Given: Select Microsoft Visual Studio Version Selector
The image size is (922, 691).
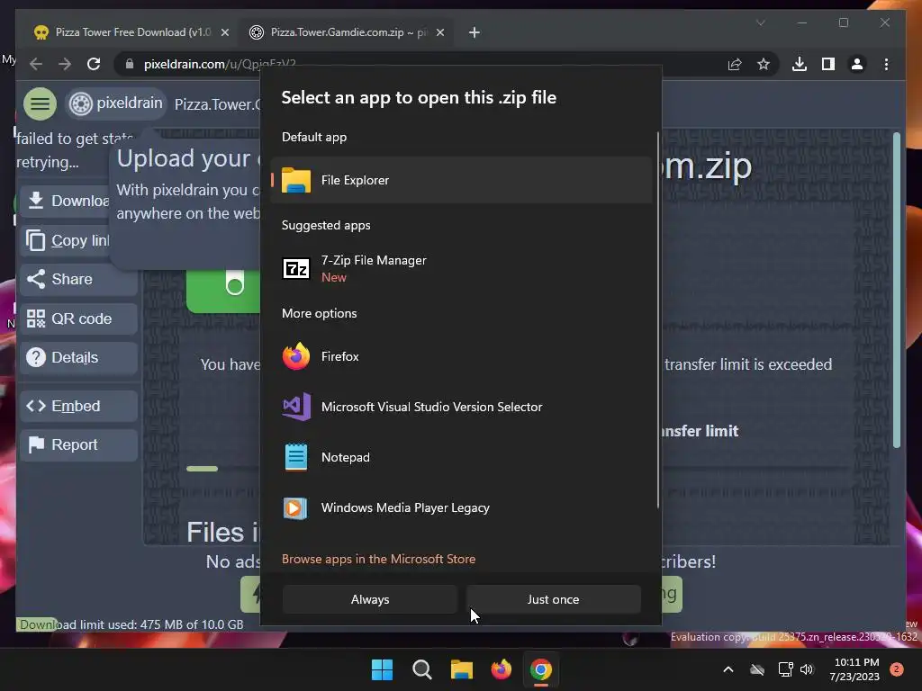Looking at the screenshot, I should pyautogui.click(x=461, y=407).
